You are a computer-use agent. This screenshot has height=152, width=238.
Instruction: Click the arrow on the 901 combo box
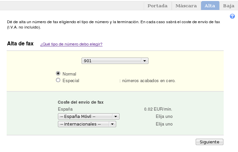[x=144, y=61]
